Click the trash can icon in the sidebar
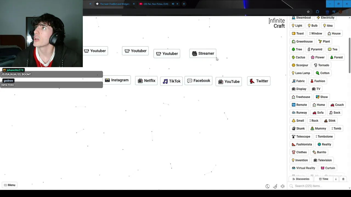The width and height of the screenshot is (351, 197). (343, 179)
